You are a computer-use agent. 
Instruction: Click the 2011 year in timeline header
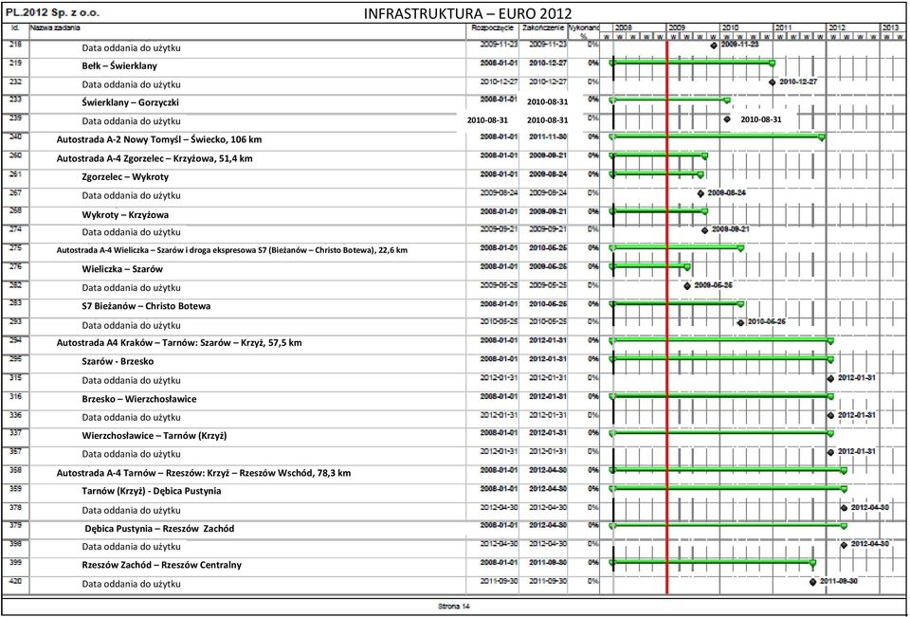[x=784, y=27]
